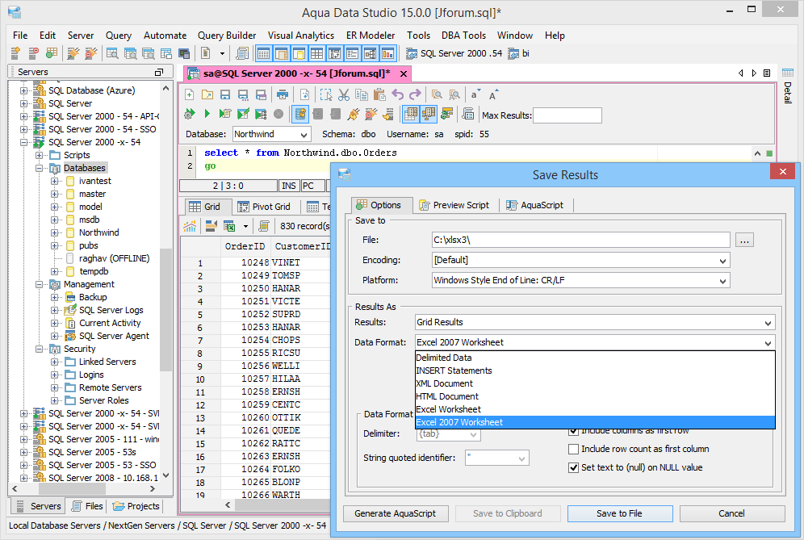The width and height of the screenshot is (804, 540).
Task: Open the Encoding dropdown
Action: pyautogui.click(x=722, y=261)
